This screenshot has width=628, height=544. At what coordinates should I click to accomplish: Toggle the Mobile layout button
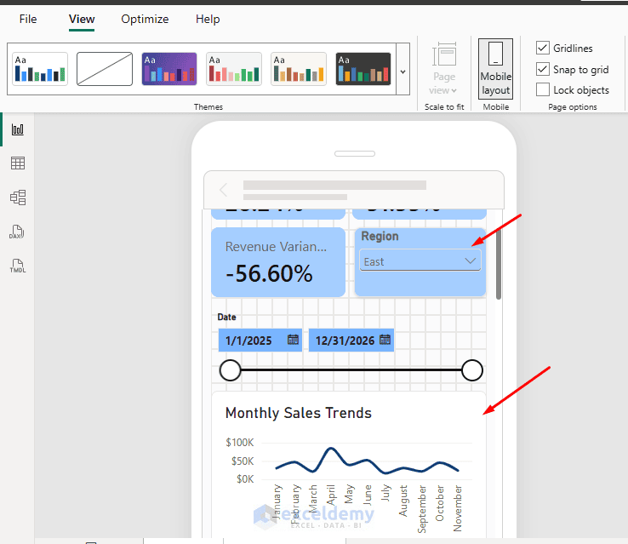pos(495,68)
